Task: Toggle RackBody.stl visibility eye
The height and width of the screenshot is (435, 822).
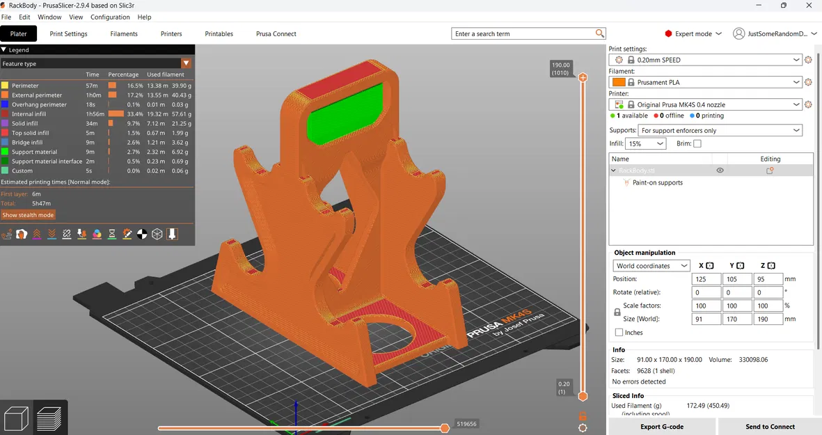Action: coord(720,171)
